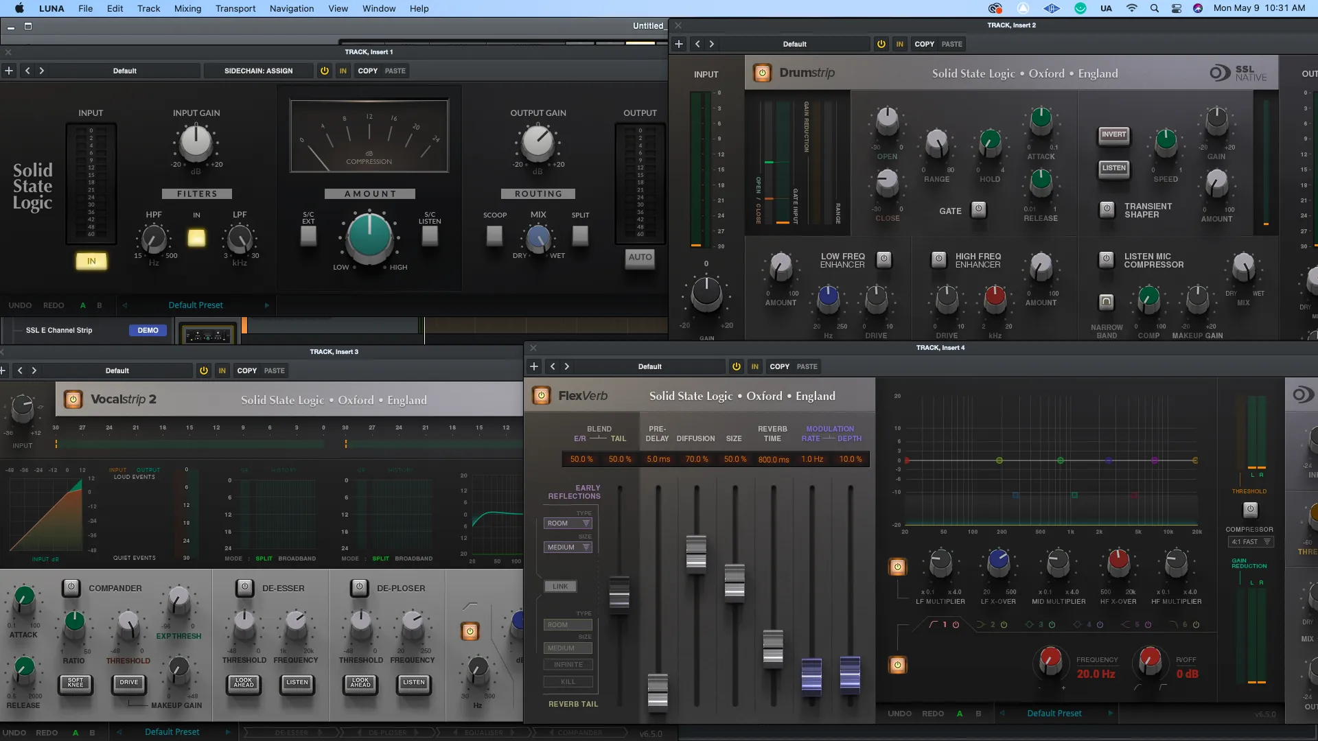Toggle the yellow IN button under Input meter
Screen dimensions: 1318x741
coord(91,261)
